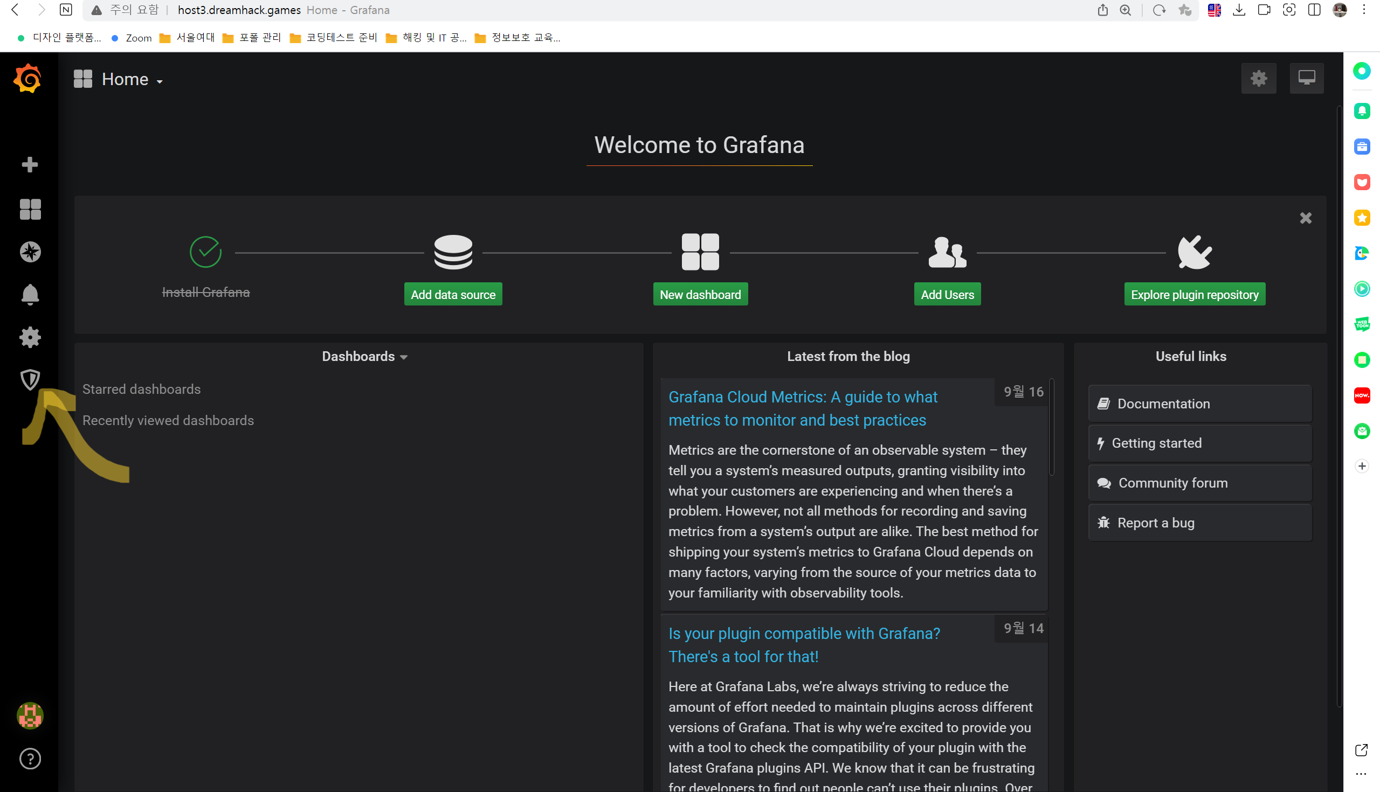Click the Help question mark icon

click(30, 759)
